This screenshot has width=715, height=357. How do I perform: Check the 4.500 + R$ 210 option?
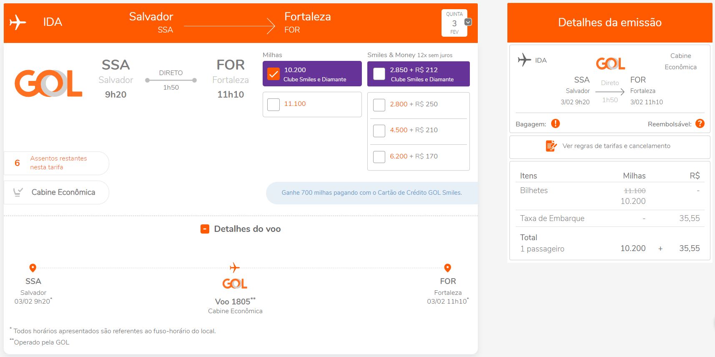pyautogui.click(x=379, y=131)
